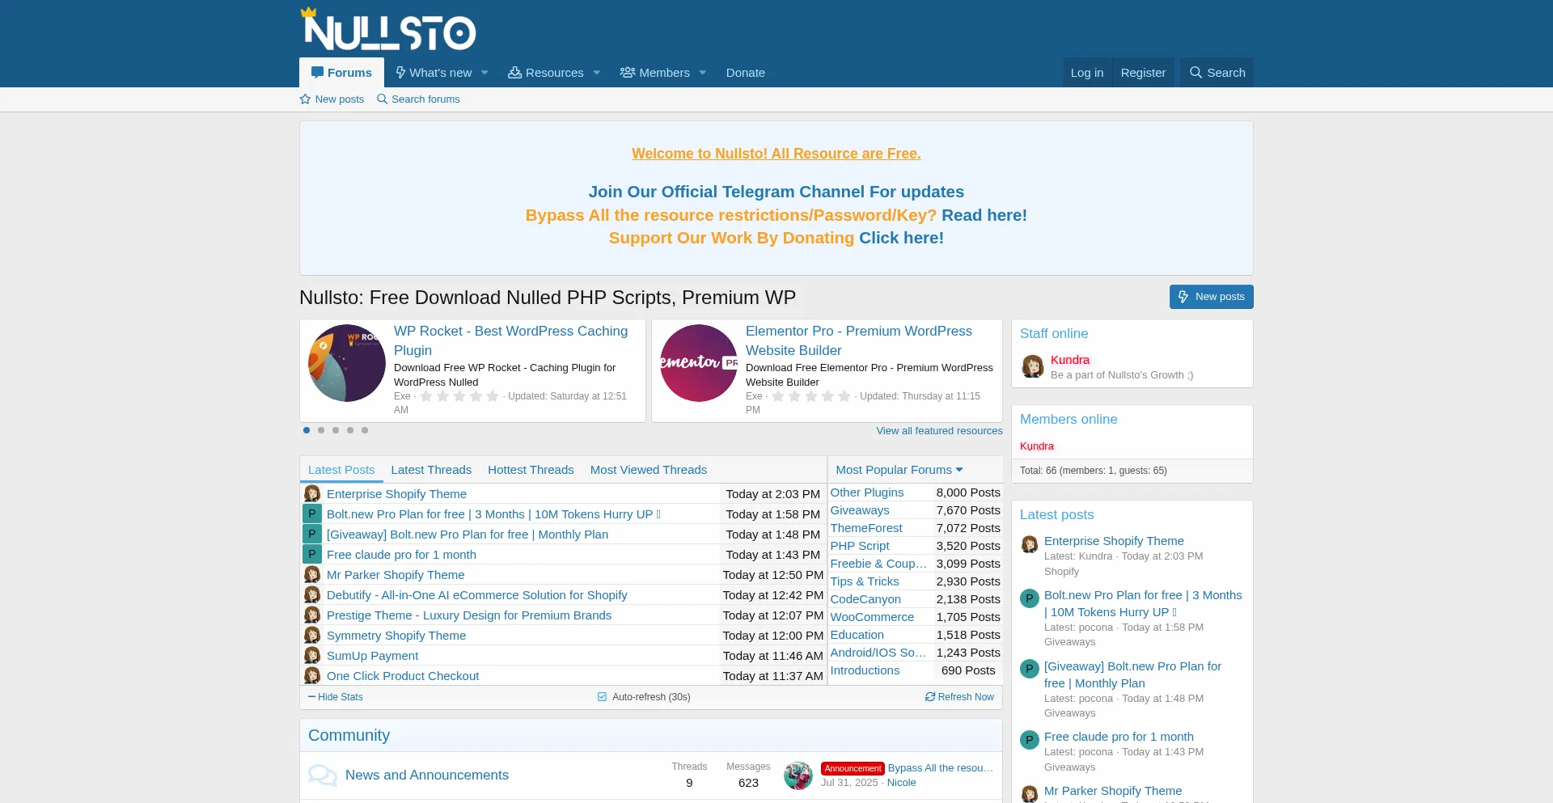This screenshot has height=803, width=1553.
Task: Click avatar beside Enterprise Shopify Theme post
Action: pos(312,493)
